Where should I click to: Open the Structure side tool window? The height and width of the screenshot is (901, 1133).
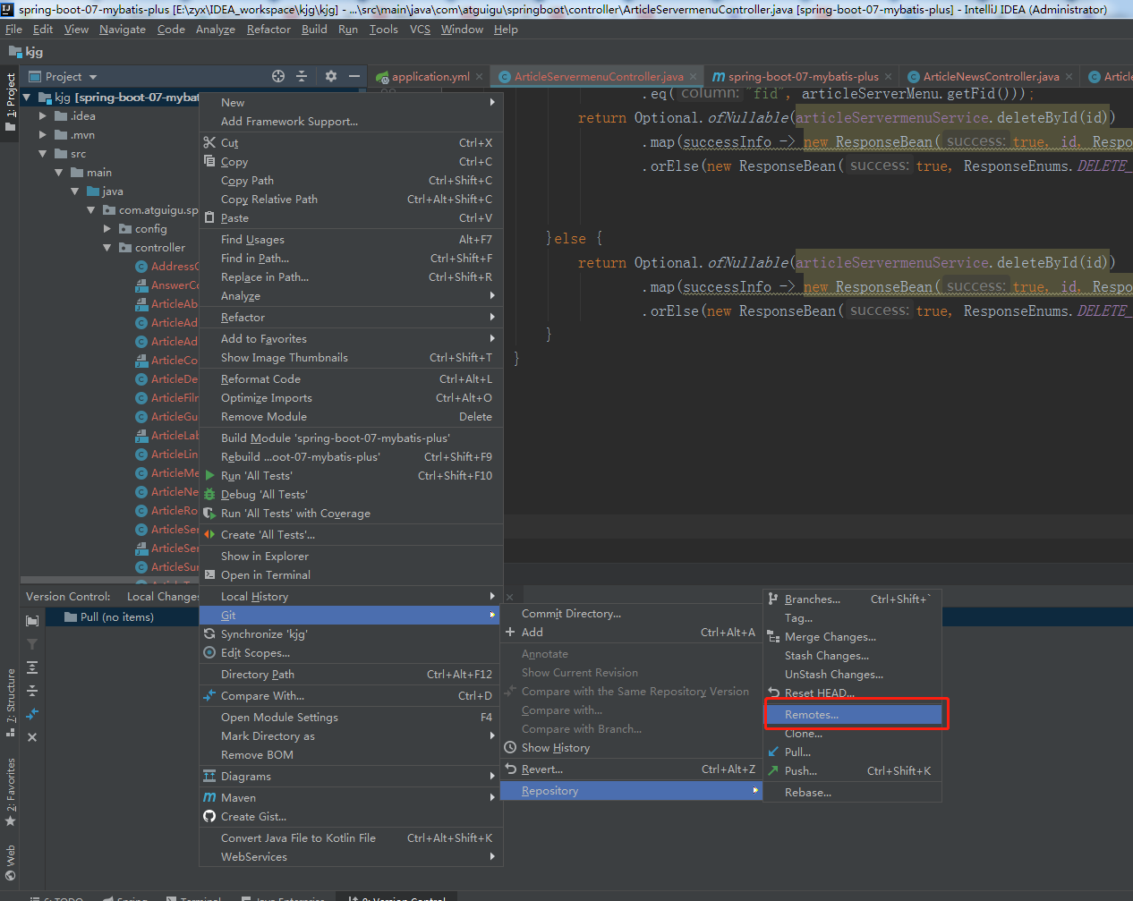[11, 702]
